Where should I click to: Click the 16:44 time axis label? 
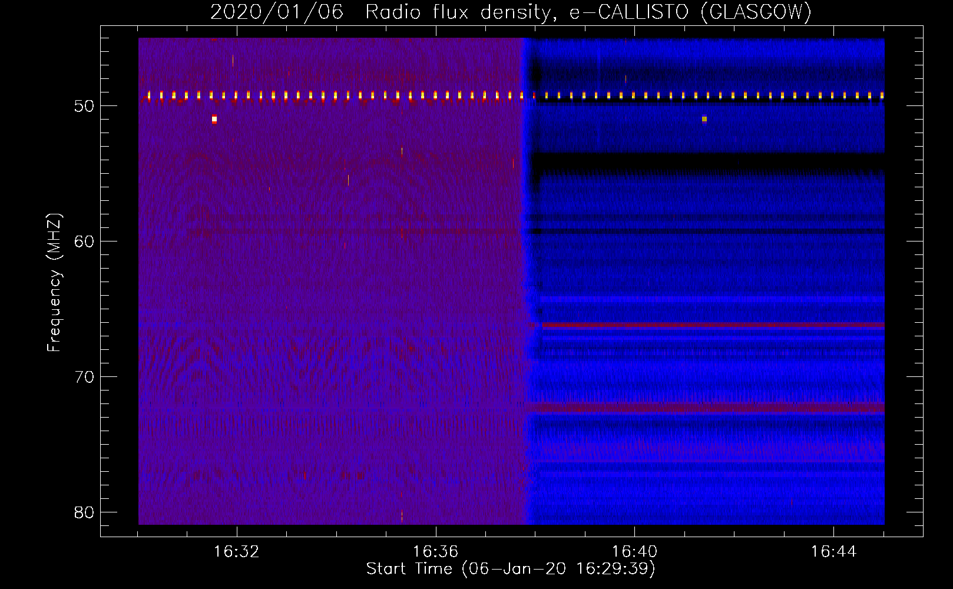pyautogui.click(x=833, y=552)
